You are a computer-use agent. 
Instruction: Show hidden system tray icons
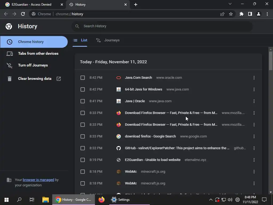pos(211,200)
